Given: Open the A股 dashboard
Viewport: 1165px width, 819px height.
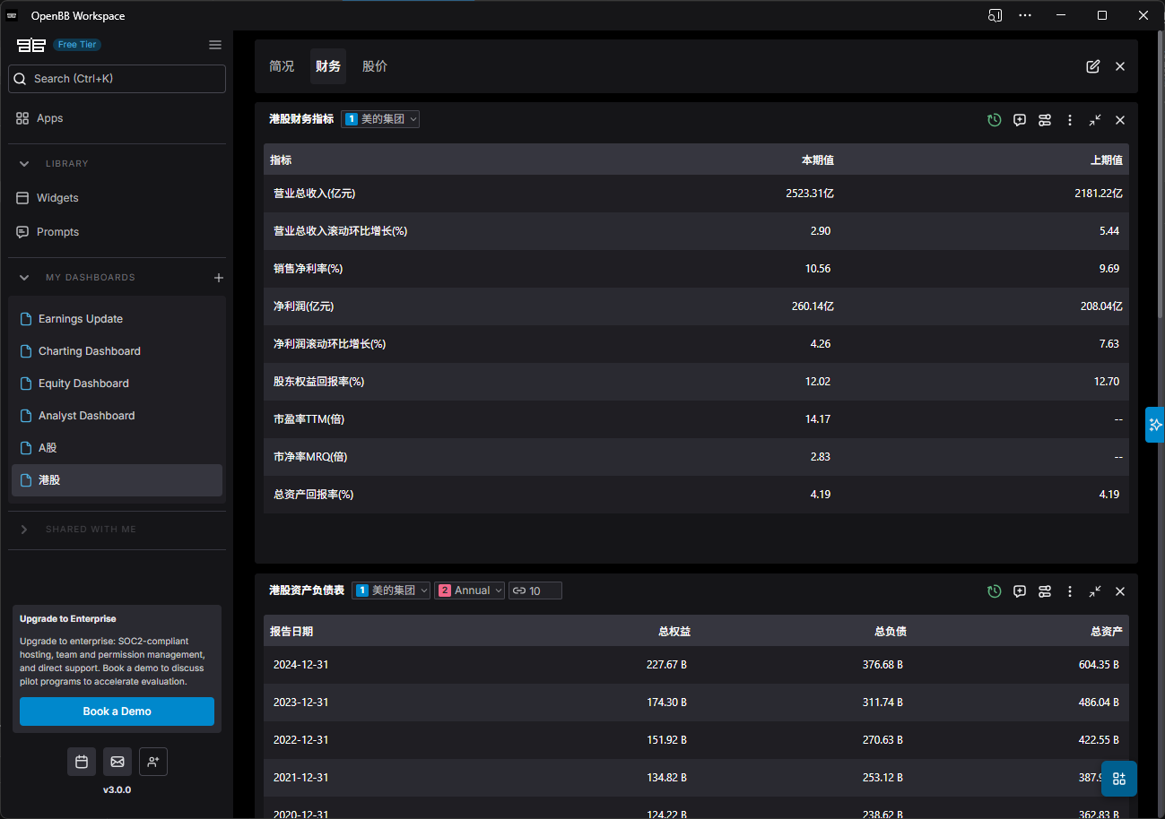Looking at the screenshot, I should (117, 448).
